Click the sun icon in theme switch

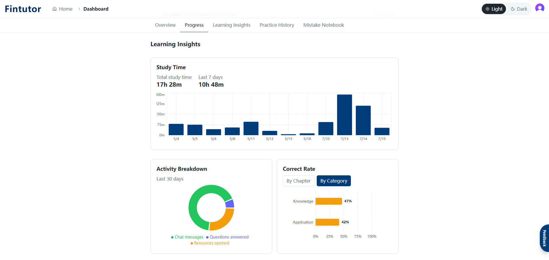pyautogui.click(x=488, y=9)
